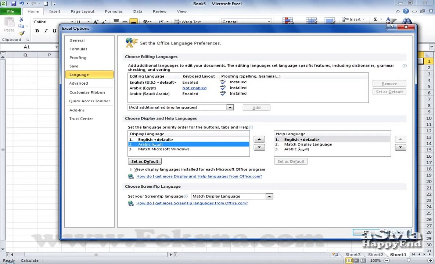Click the zoom slider handle in status bar
The width and height of the screenshot is (435, 264).
pyautogui.click(x=409, y=260)
